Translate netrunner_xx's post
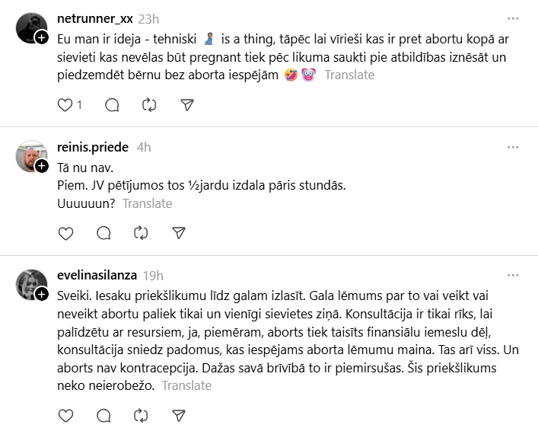Screen dimensions: 538x428 (x=349, y=75)
